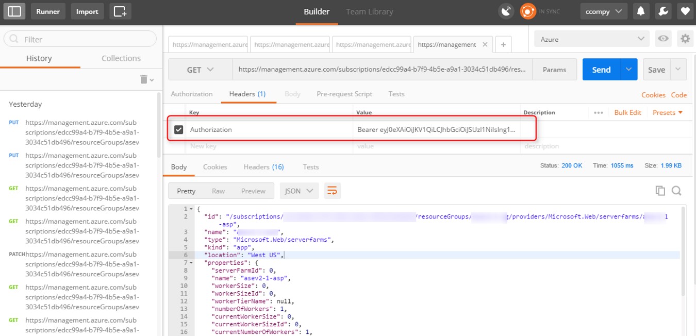
Task: Click the Status 200 OK text
Action: coord(561,165)
